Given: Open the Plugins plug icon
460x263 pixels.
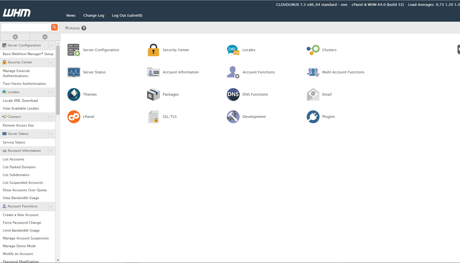Looking at the screenshot, I should point(313,117).
